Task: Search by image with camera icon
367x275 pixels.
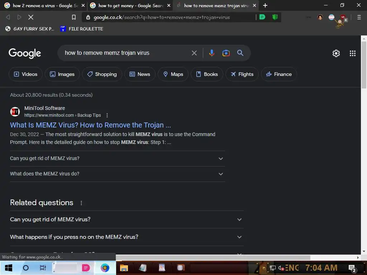Action: [226, 53]
